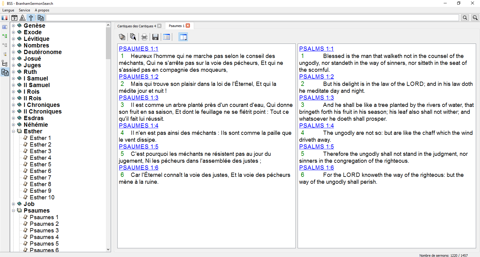Click the Esdras book icon
The height and width of the screenshot is (257, 480).
pyautogui.click(x=19, y=118)
